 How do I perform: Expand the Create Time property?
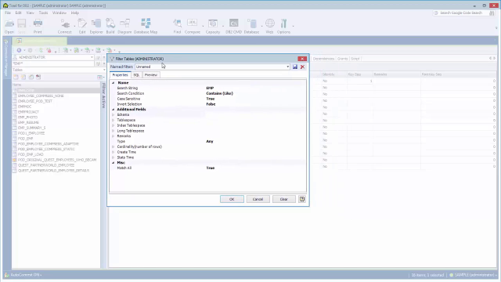click(113, 152)
